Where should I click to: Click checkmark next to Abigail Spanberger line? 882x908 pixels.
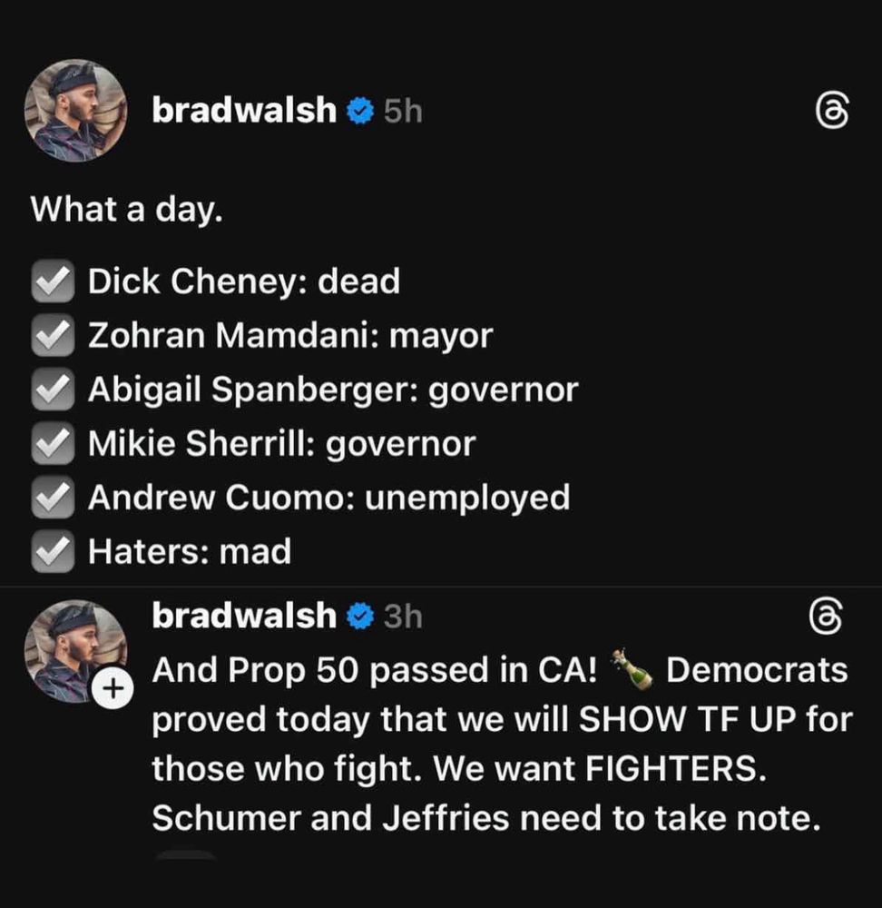pyautogui.click(x=54, y=390)
